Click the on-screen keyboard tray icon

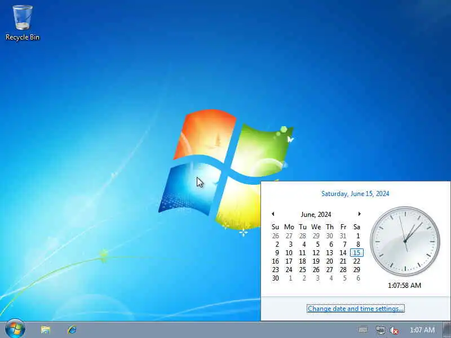[x=363, y=330]
